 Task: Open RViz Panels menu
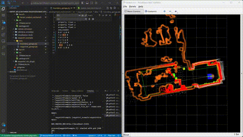point(133,6)
